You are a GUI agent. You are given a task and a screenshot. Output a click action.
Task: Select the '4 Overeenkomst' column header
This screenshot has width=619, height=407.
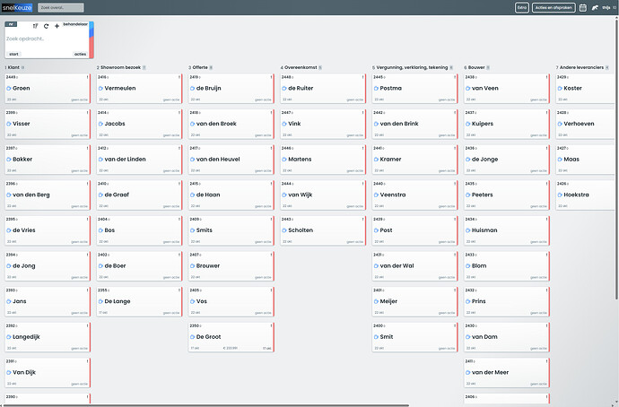click(x=299, y=67)
